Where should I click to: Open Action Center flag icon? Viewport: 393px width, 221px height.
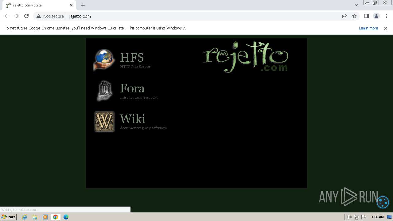pyautogui.click(x=364, y=217)
